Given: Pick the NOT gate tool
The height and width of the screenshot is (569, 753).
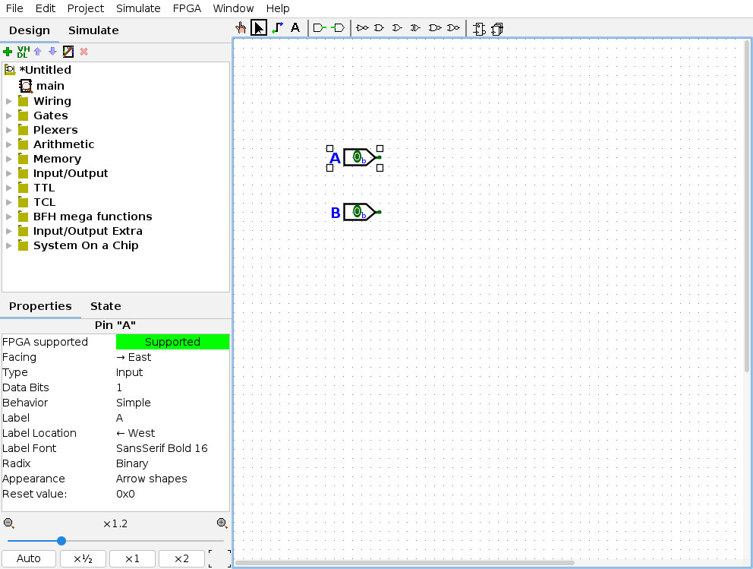Looking at the screenshot, I should [362, 28].
